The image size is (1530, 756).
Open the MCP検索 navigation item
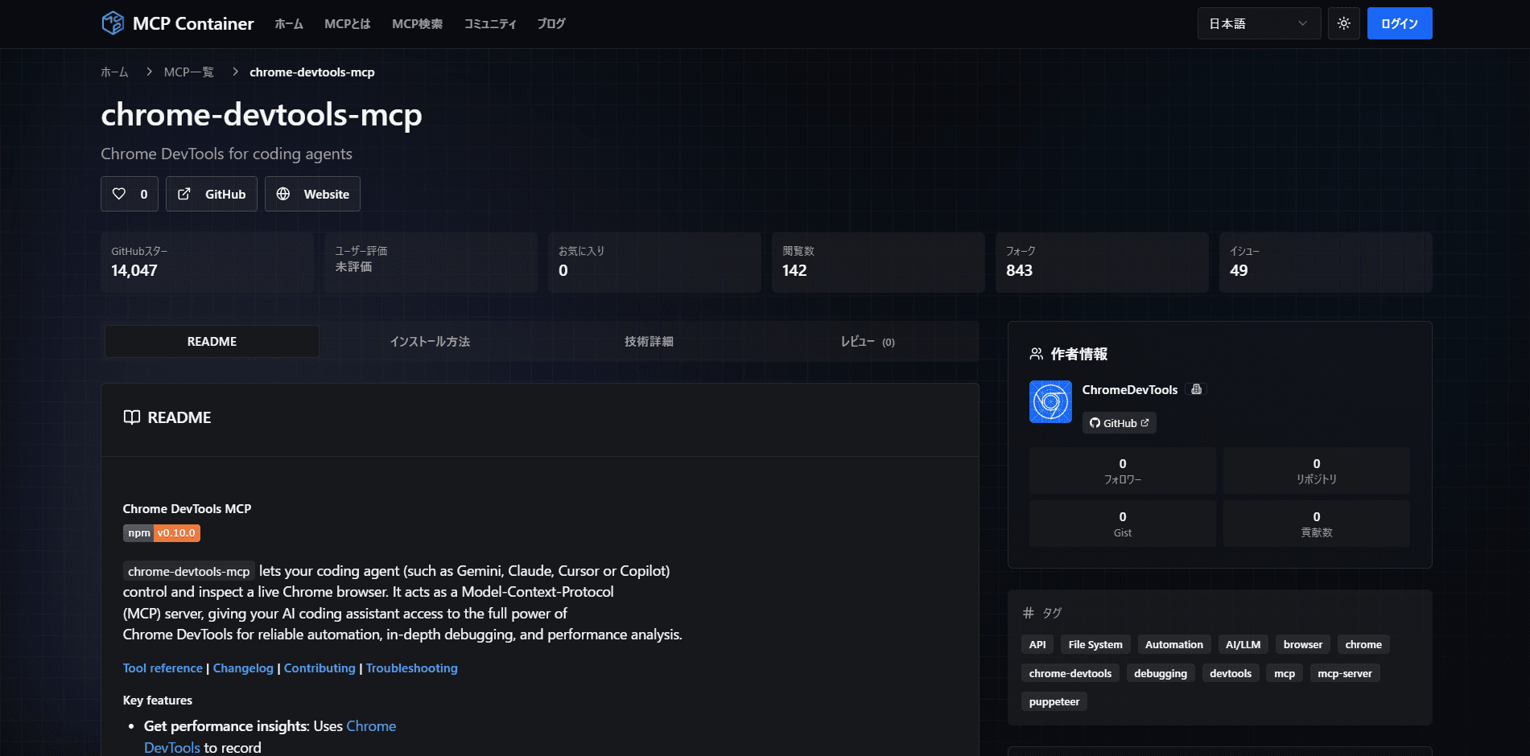click(x=417, y=24)
